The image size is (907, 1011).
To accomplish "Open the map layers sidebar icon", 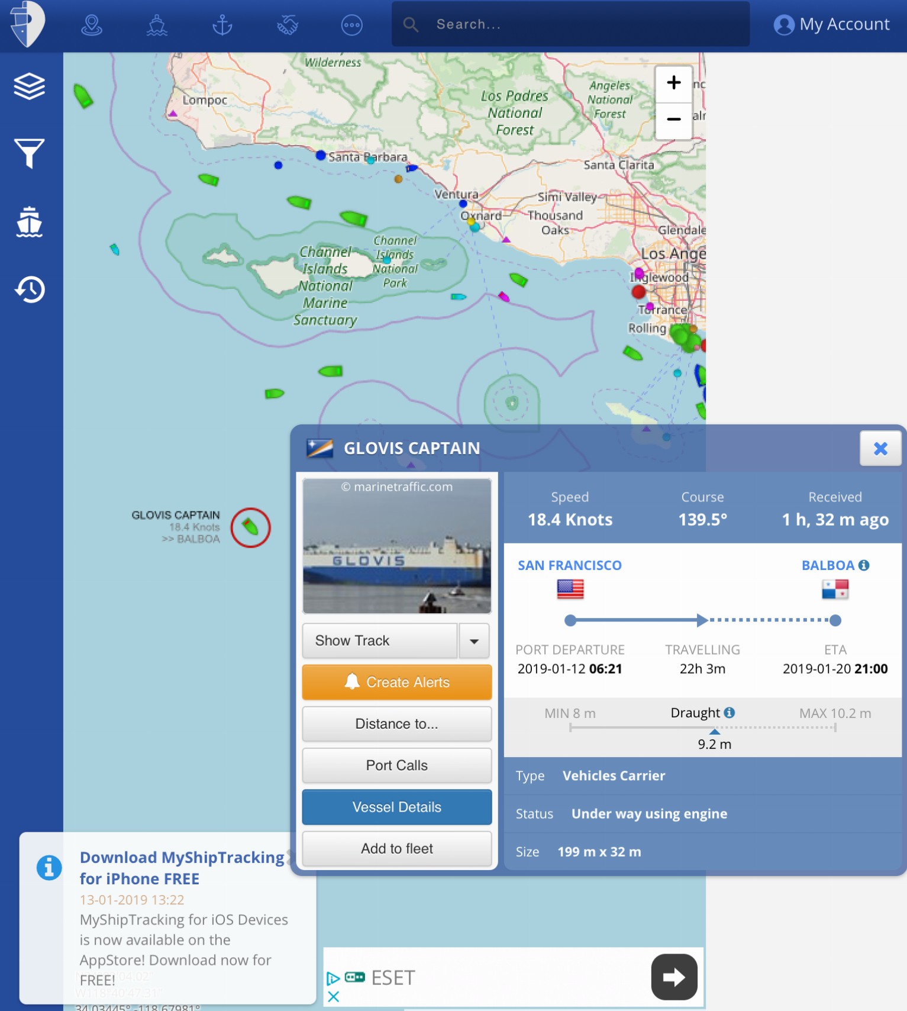I will point(30,86).
